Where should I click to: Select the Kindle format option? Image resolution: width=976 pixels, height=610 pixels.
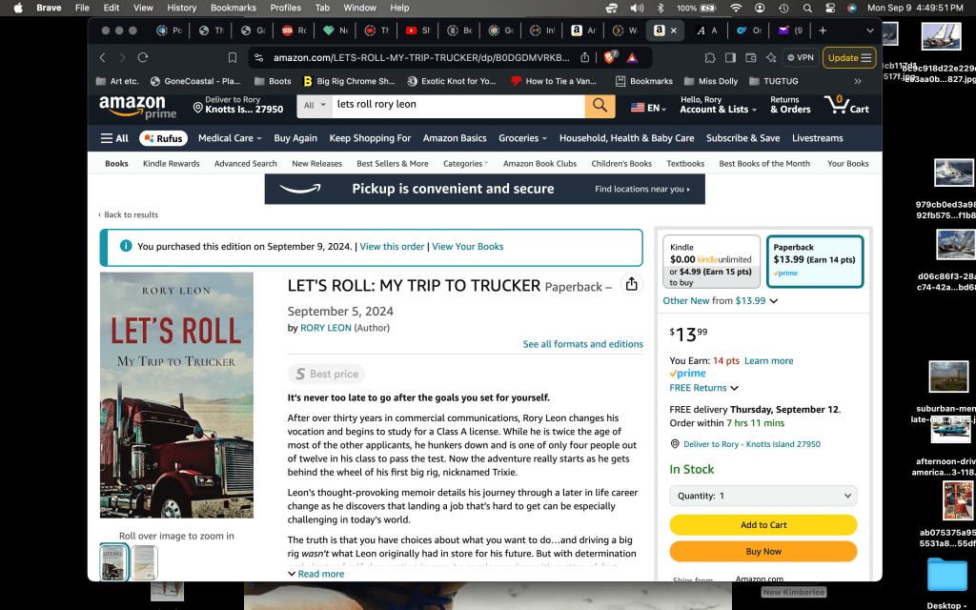click(x=711, y=261)
